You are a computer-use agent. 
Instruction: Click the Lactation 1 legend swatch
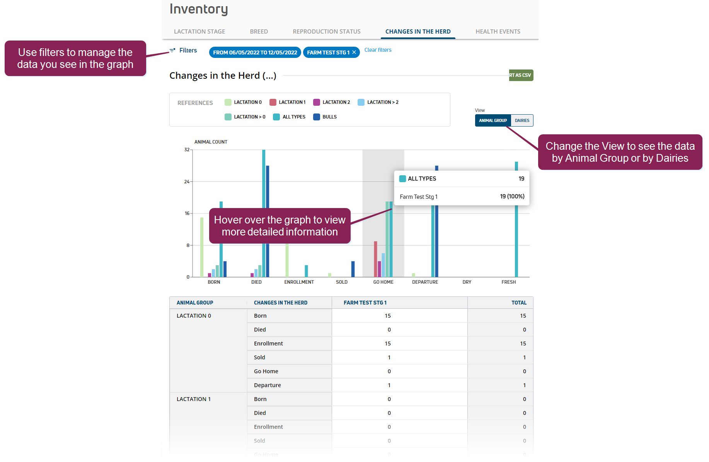(x=273, y=102)
